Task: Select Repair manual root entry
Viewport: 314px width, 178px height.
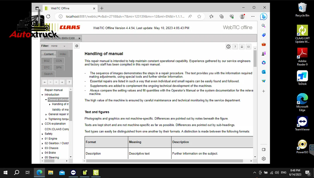Action: click(x=54, y=90)
